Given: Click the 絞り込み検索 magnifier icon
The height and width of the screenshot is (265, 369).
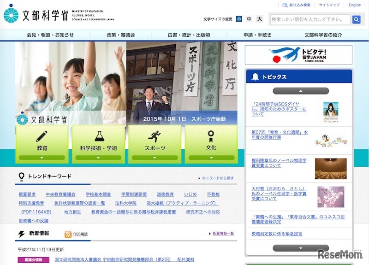Looking at the screenshot, I should click(285, 5).
